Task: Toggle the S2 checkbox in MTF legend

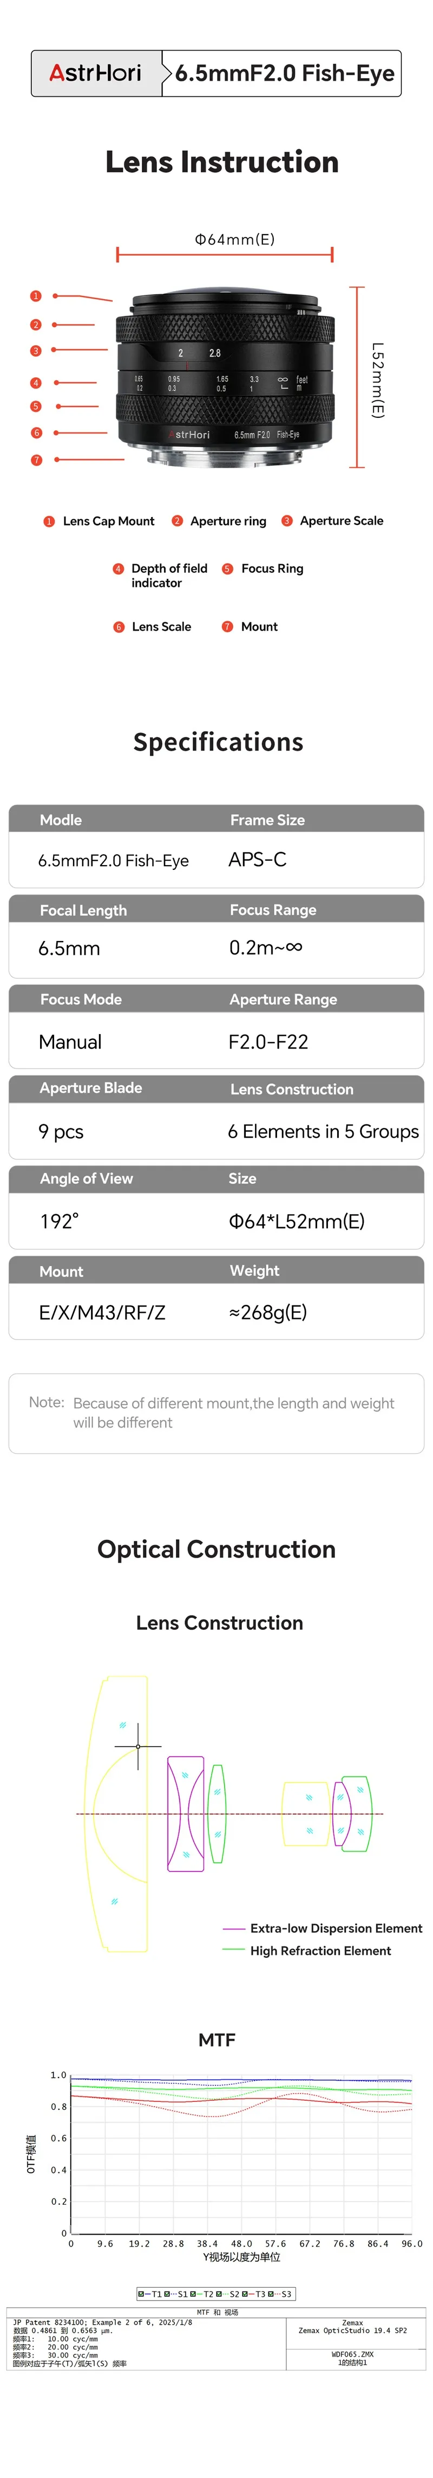Action: point(220,2294)
